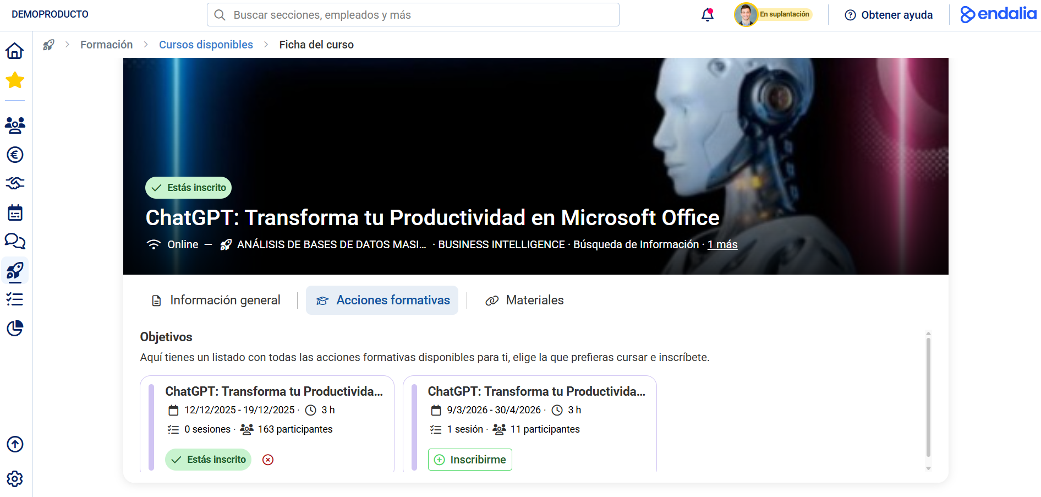Open the Home icon in sidebar

(x=15, y=51)
